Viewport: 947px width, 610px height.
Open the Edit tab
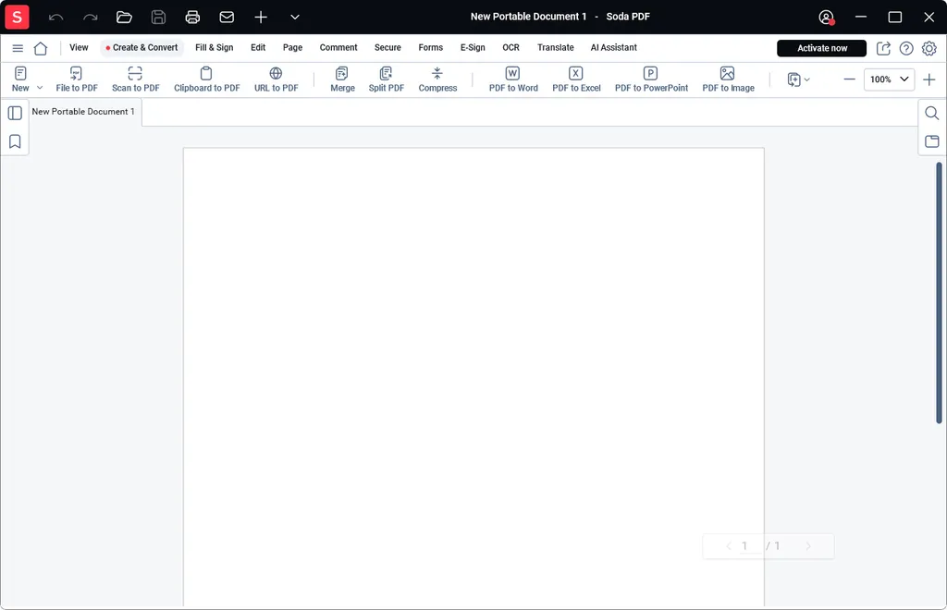(x=258, y=48)
